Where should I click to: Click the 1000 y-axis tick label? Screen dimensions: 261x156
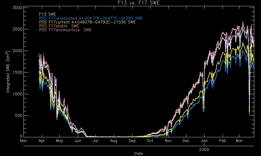coord(17,94)
